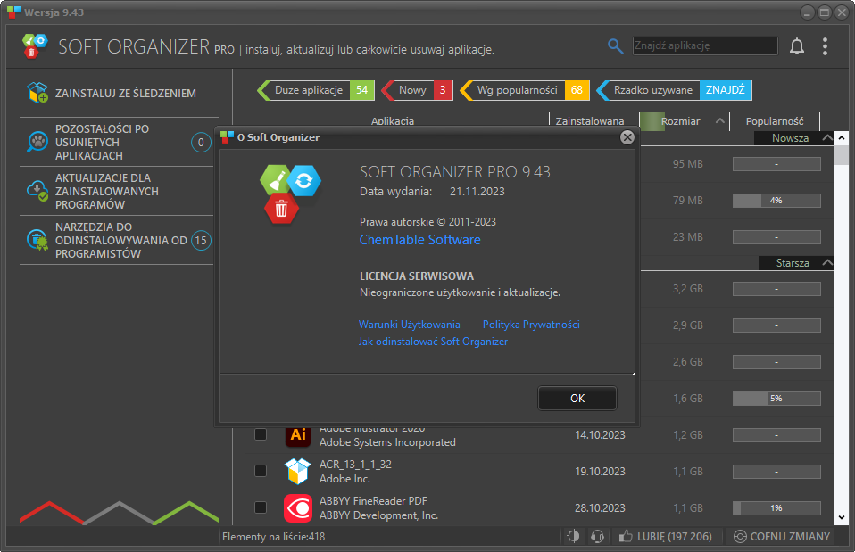
Task: Click the 4% popularity bar
Action: click(776, 201)
